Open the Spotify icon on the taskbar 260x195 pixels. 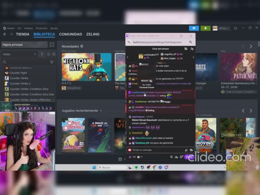click(136, 167)
